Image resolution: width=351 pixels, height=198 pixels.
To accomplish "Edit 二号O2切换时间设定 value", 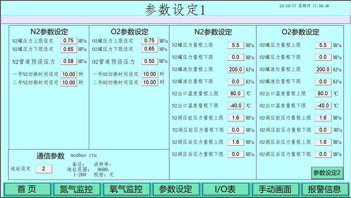I will click(150, 82).
